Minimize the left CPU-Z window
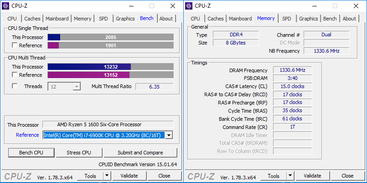 coord(131,6)
